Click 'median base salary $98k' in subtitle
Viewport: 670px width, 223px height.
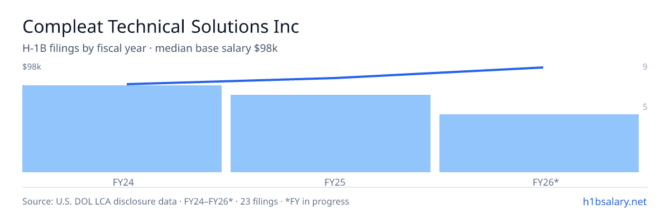tap(217, 49)
